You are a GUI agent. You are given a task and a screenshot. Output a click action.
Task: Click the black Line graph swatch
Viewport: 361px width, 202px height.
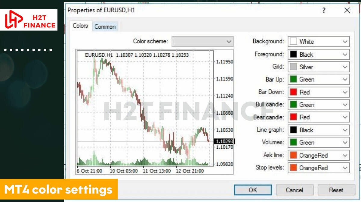pyautogui.click(x=293, y=130)
